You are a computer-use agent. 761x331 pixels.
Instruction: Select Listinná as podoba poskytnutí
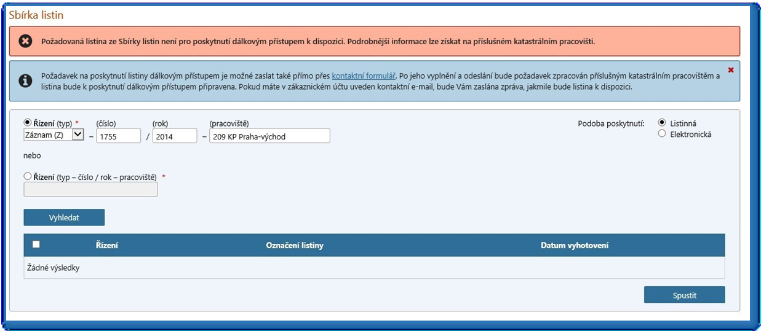pos(662,123)
